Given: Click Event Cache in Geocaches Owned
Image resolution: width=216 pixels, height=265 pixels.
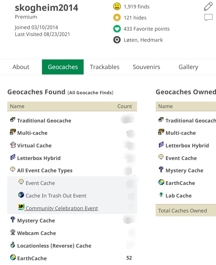Looking at the screenshot, I should 181,158.
